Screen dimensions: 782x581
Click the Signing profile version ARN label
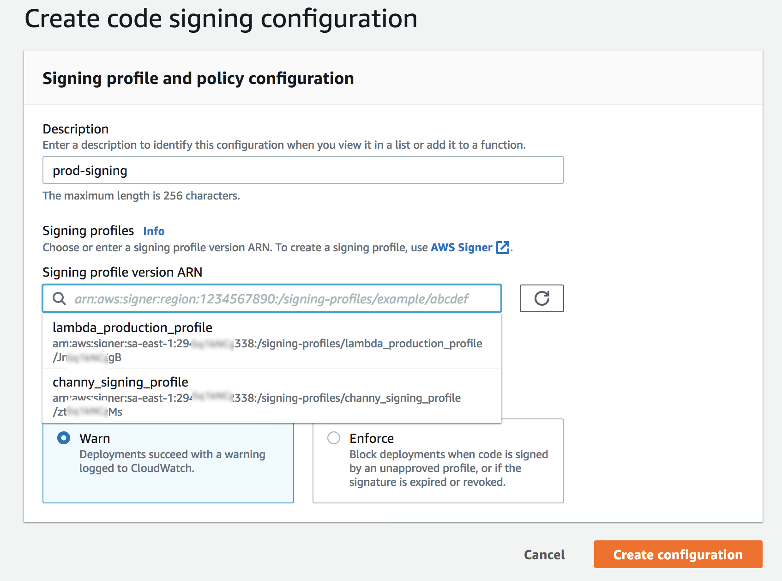click(122, 272)
